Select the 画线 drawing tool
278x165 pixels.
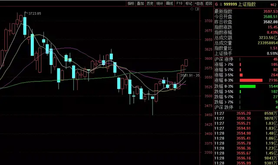pyautogui.click(x=169, y=3)
